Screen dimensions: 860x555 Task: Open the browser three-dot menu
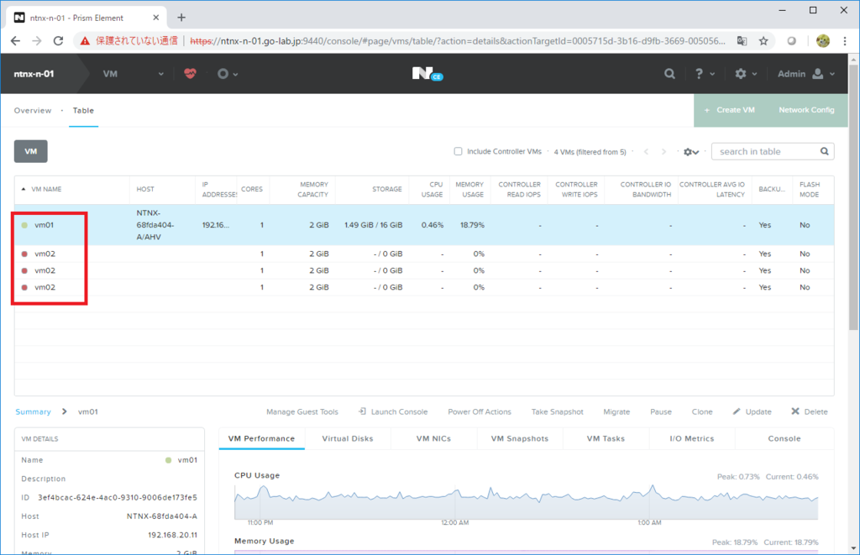pos(845,40)
